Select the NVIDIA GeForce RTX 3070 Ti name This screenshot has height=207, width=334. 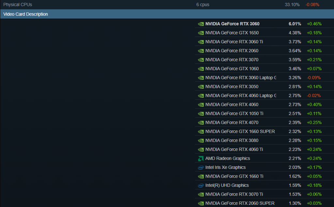pos(234,194)
